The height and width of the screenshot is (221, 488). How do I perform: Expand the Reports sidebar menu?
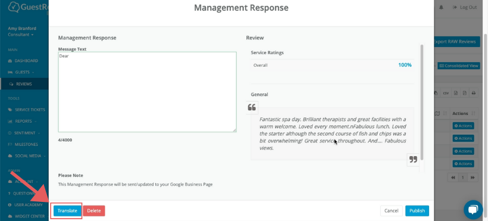click(22, 122)
